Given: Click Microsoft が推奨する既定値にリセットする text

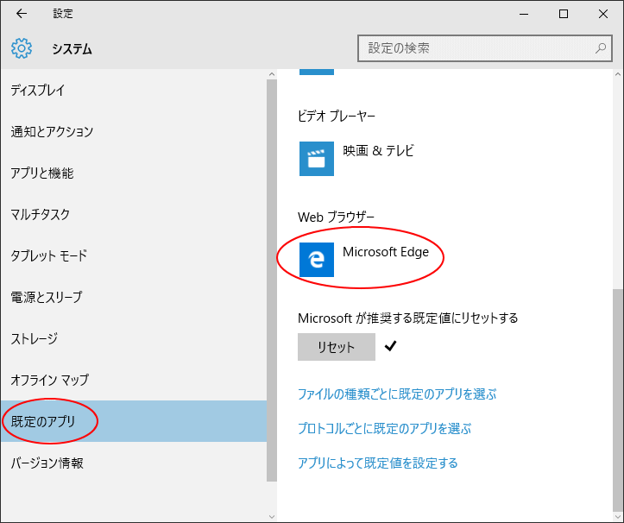Looking at the screenshot, I should 408,318.
